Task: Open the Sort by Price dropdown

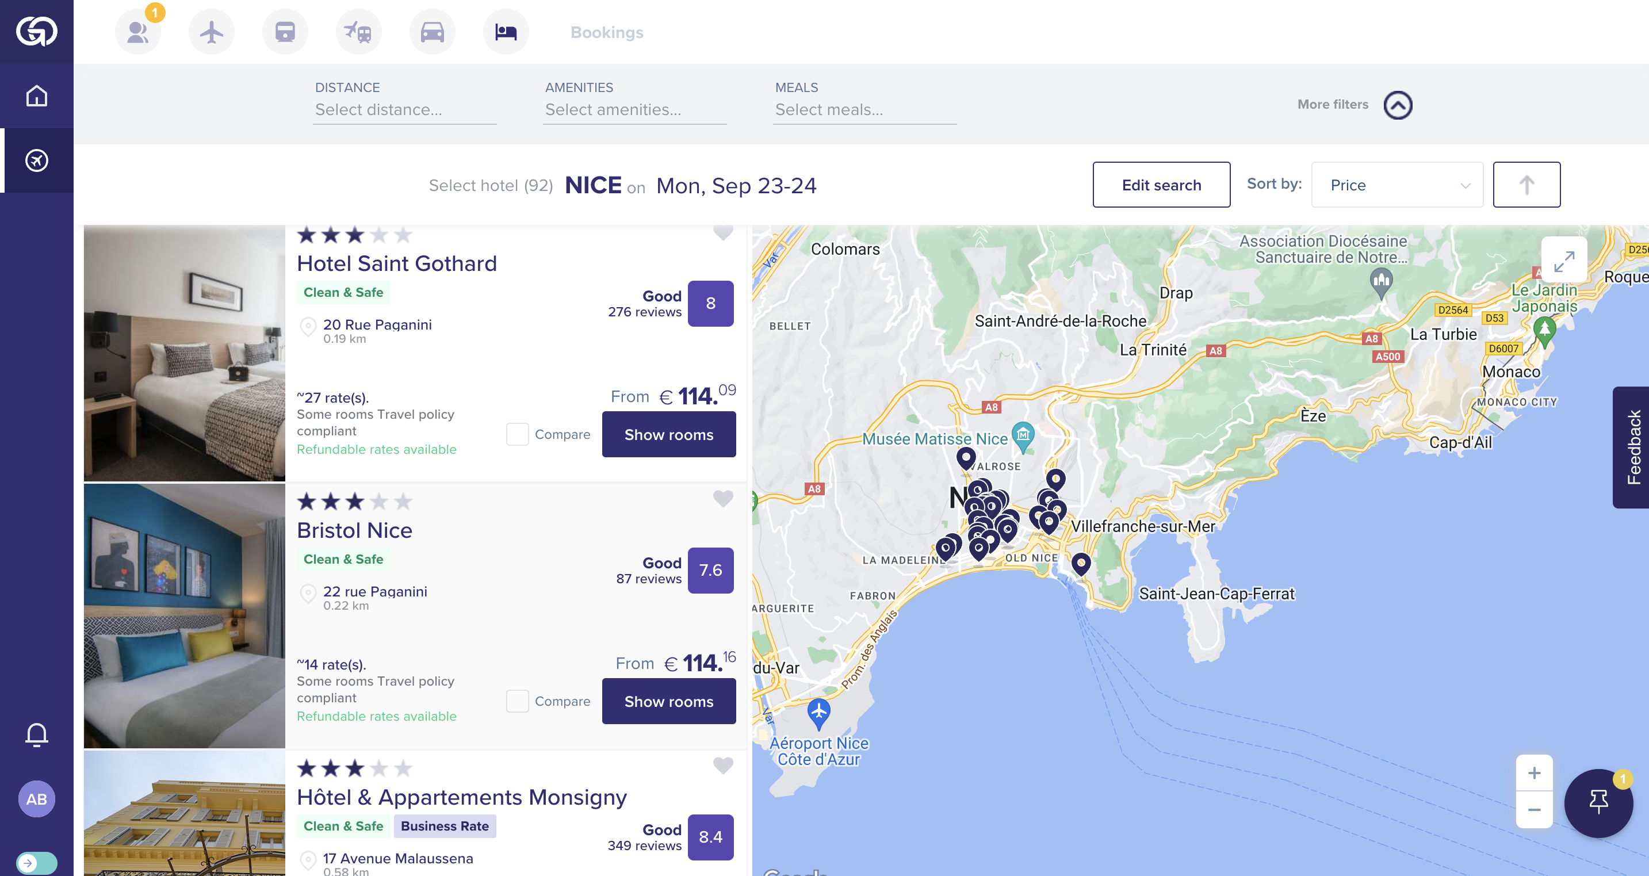Action: pyautogui.click(x=1397, y=185)
